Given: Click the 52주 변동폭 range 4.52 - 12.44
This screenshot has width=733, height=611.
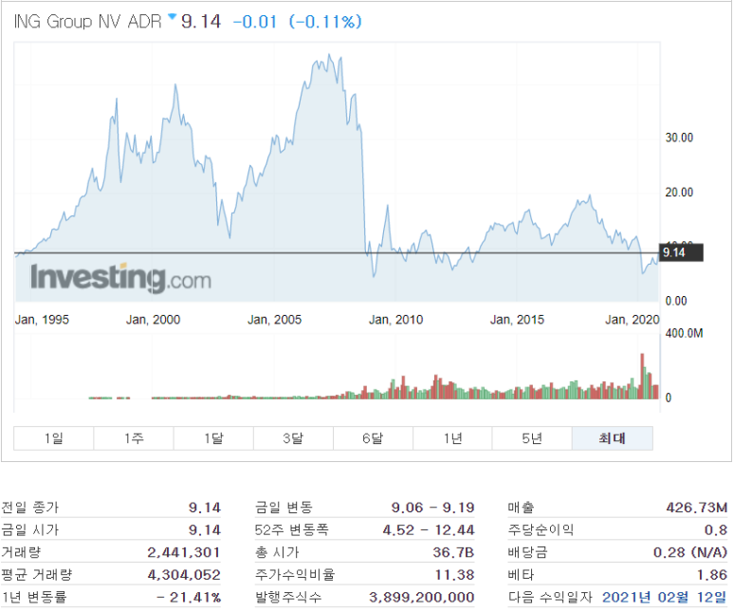Looking at the screenshot, I should pos(429,529).
